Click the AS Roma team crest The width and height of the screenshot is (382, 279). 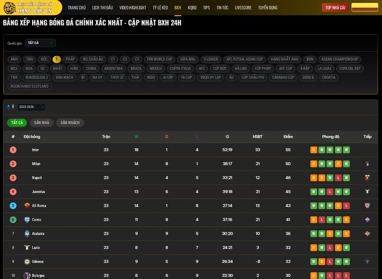pos(27,205)
